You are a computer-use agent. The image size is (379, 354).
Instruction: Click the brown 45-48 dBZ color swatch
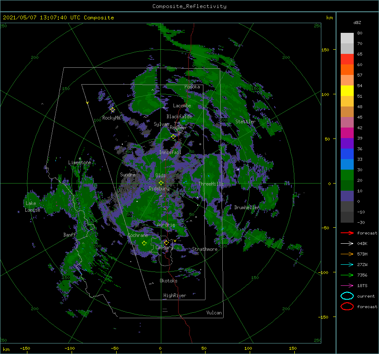click(x=347, y=112)
